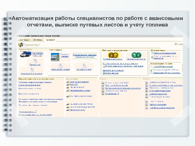Click the document icon above Путевой лист

click(35, 61)
